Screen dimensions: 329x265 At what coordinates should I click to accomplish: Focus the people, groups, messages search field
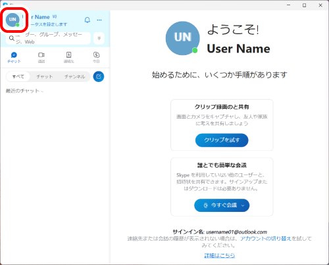pos(48,38)
